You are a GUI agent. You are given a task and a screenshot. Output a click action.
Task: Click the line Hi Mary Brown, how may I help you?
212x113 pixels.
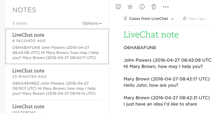coord(163,67)
